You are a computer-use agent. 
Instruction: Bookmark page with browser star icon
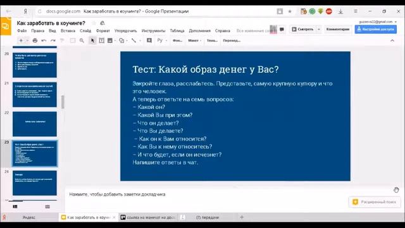[290, 11]
